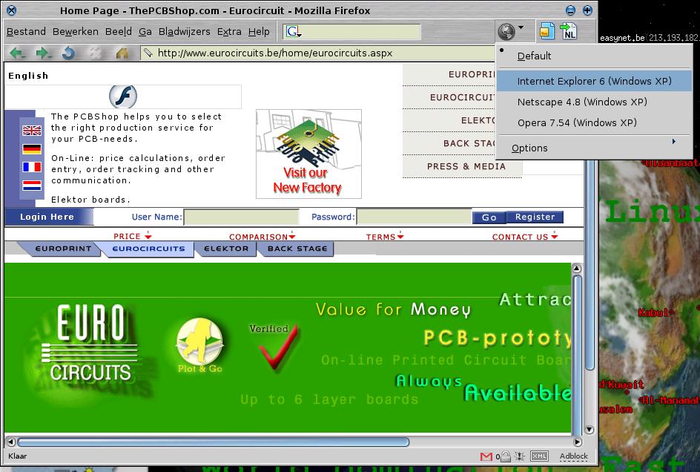Click the Plot & Go icon
This screenshot has width=700, height=472.
coord(199,345)
